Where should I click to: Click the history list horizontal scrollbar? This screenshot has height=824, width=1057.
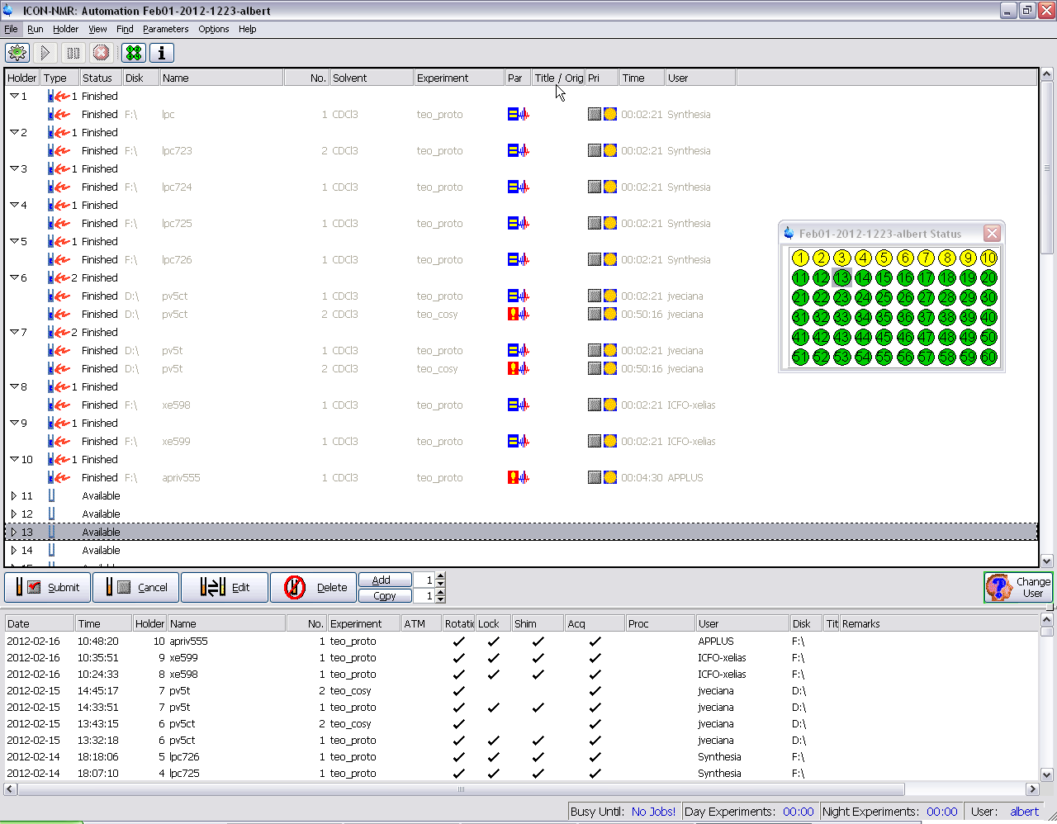(x=461, y=789)
